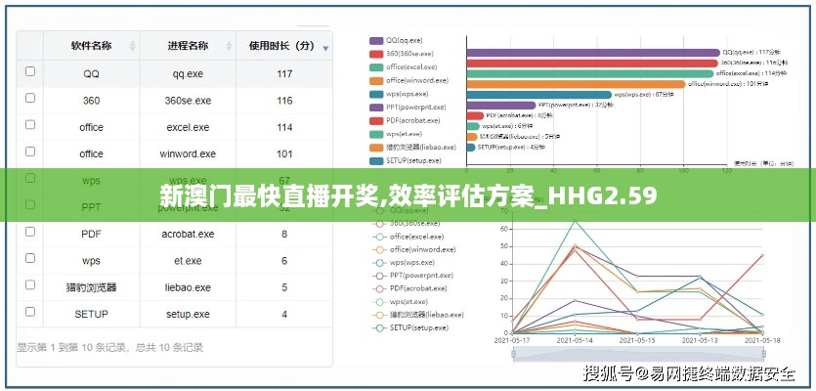Image resolution: width=816 pixels, height=391 pixels.
Task: Click the 使用时长（分） column header
Action: click(x=284, y=46)
